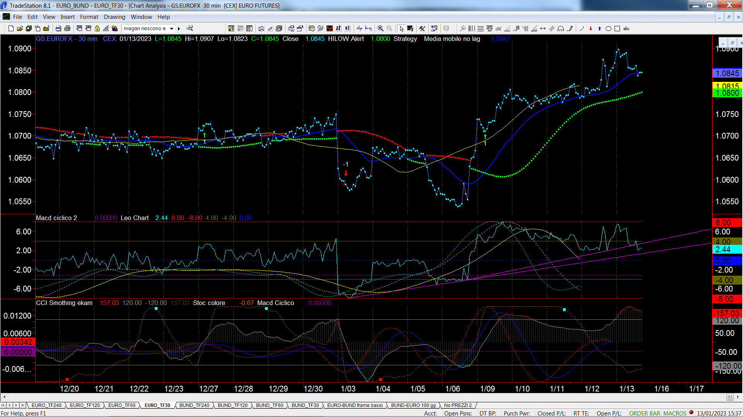Select the double-headed horizontal arrow tool
The height and width of the screenshot is (417, 743).
(x=543, y=29)
